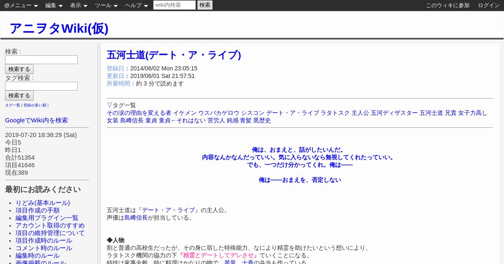Open tag 五河士道

coord(431,113)
